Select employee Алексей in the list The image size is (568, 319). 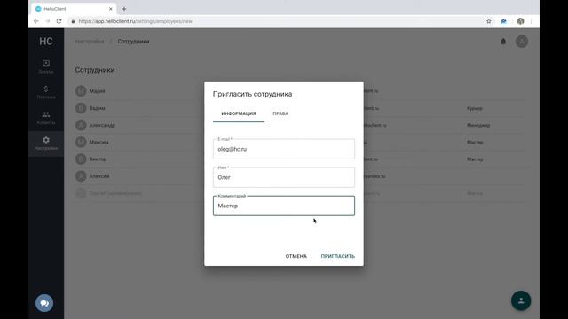click(x=99, y=176)
